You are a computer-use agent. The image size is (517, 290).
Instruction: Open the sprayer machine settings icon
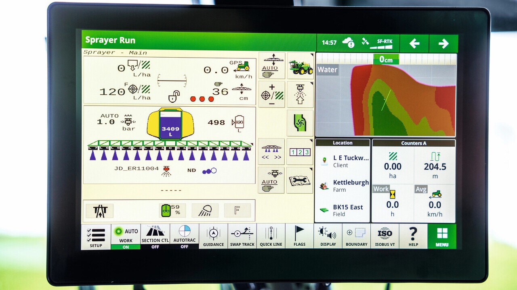tap(300, 65)
